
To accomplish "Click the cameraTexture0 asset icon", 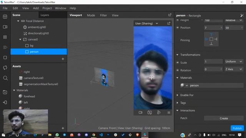I will pos(20,78).
